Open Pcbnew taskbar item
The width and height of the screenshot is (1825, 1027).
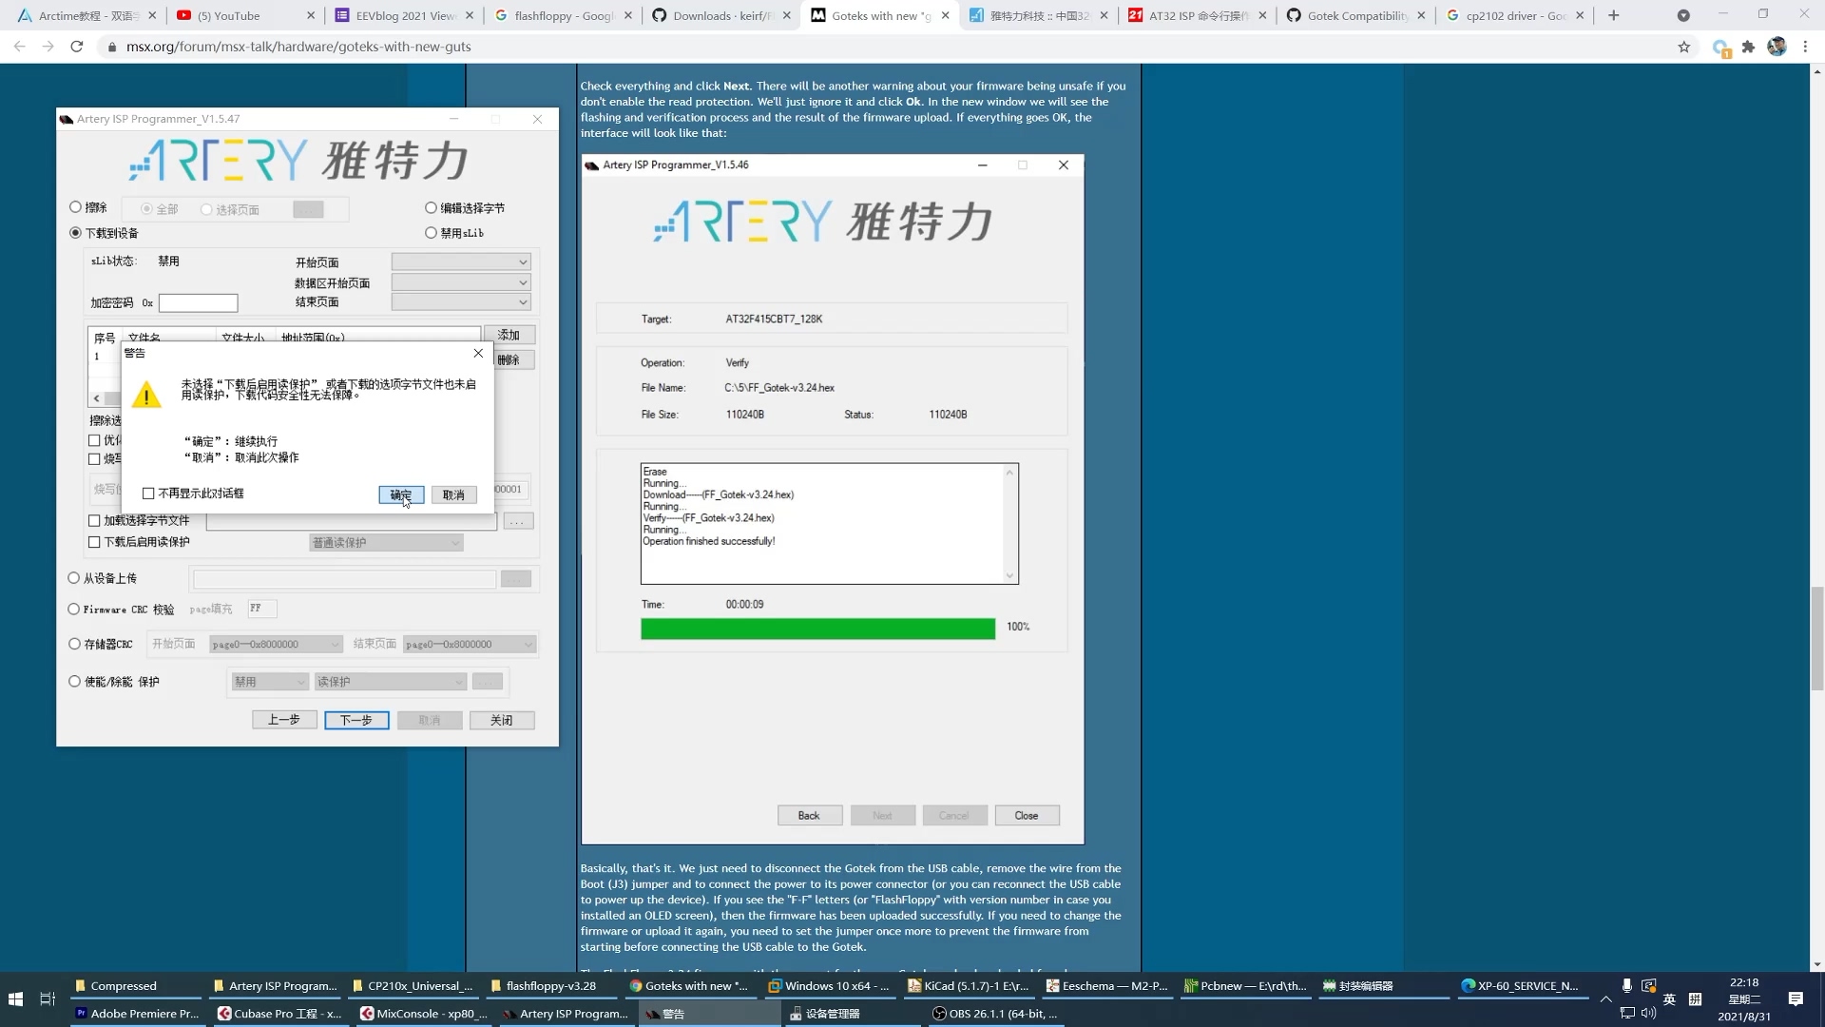(1246, 986)
